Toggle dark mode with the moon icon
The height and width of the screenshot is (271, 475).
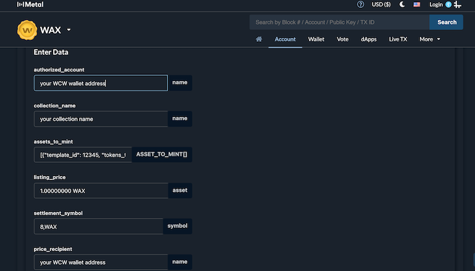402,5
